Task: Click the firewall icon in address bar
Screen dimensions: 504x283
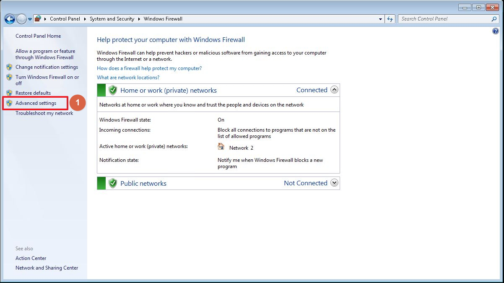Action: point(38,19)
